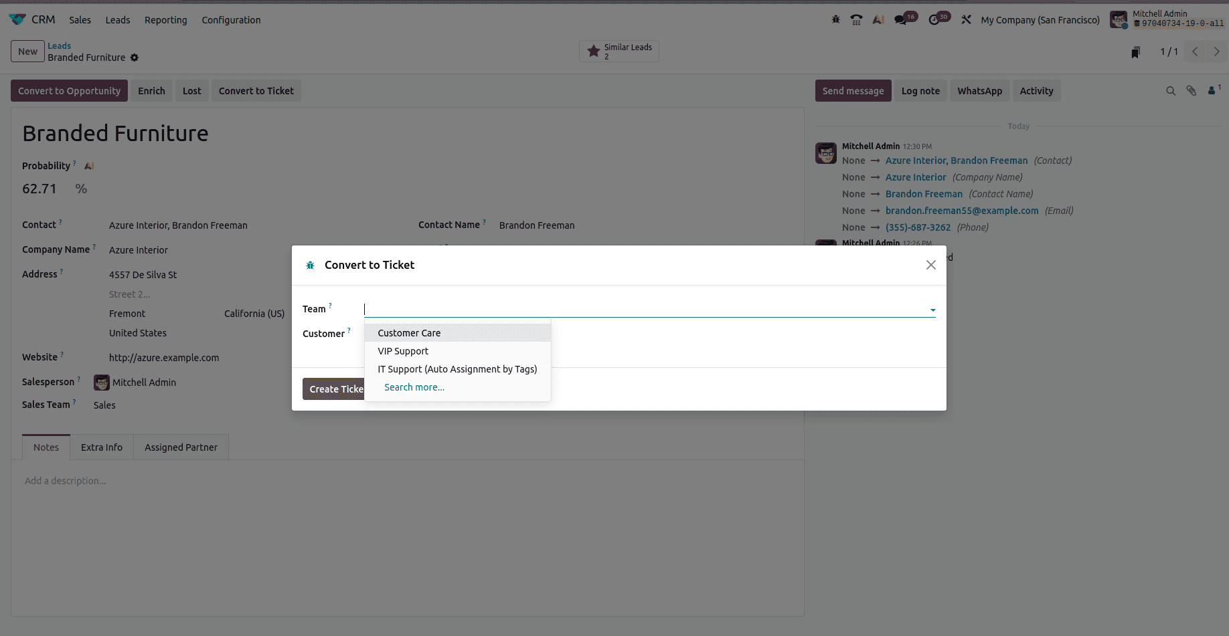Toggle the lead favorite settings gear

point(135,58)
